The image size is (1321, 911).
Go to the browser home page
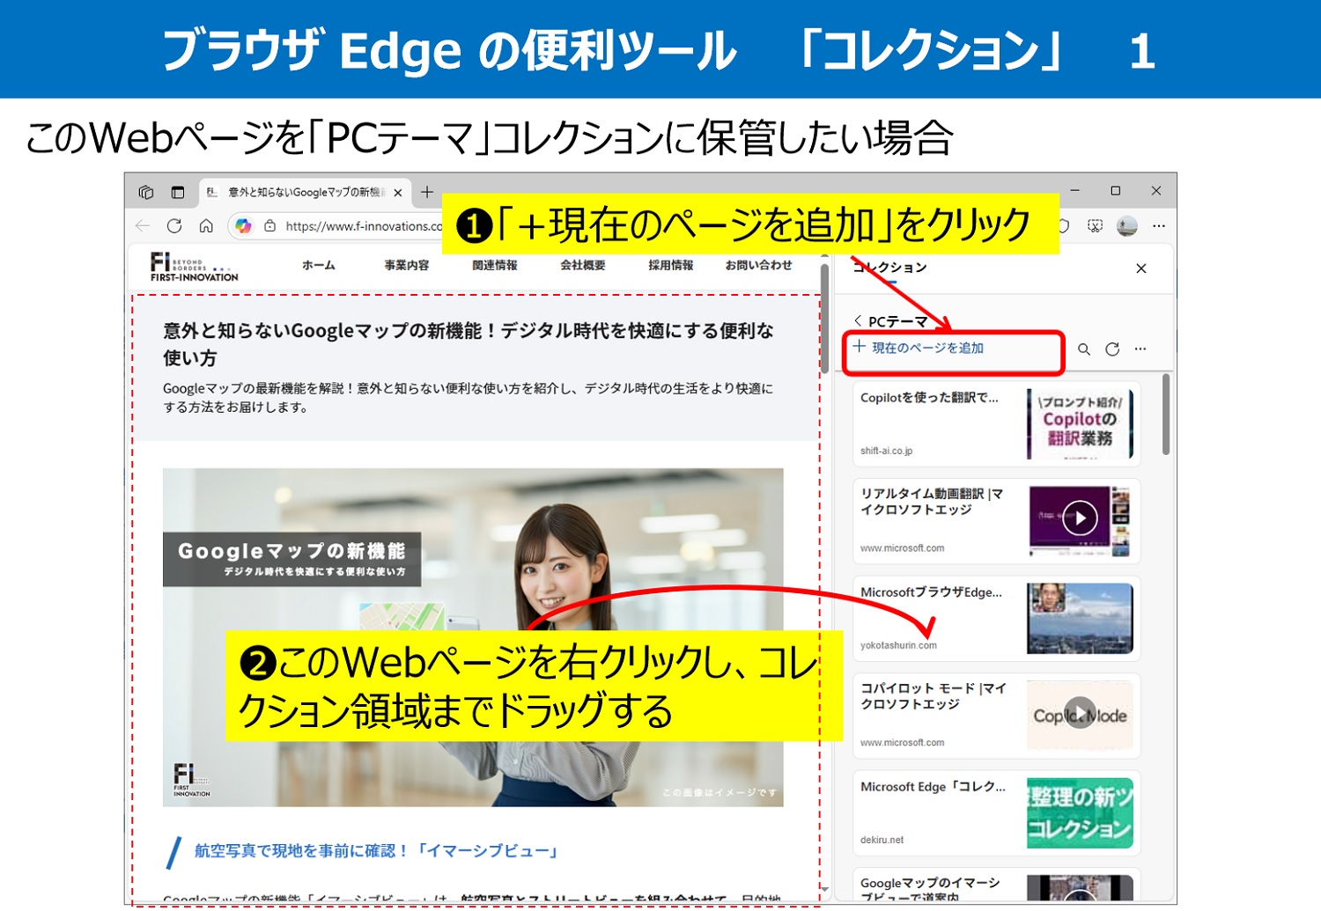click(x=206, y=226)
